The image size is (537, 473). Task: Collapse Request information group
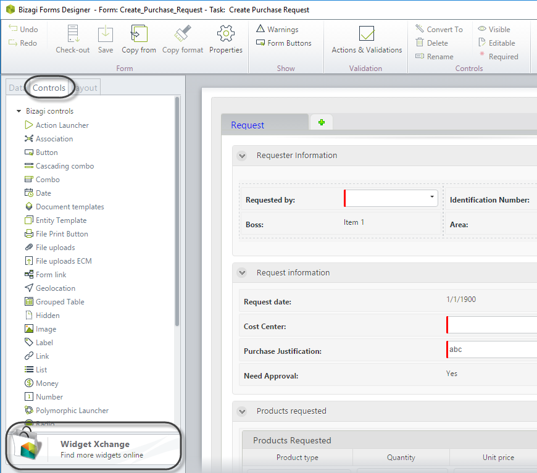tap(242, 273)
